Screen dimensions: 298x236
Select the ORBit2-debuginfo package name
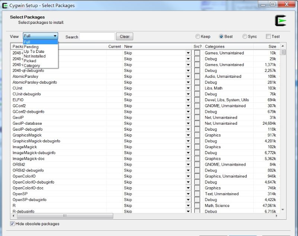point(28,170)
